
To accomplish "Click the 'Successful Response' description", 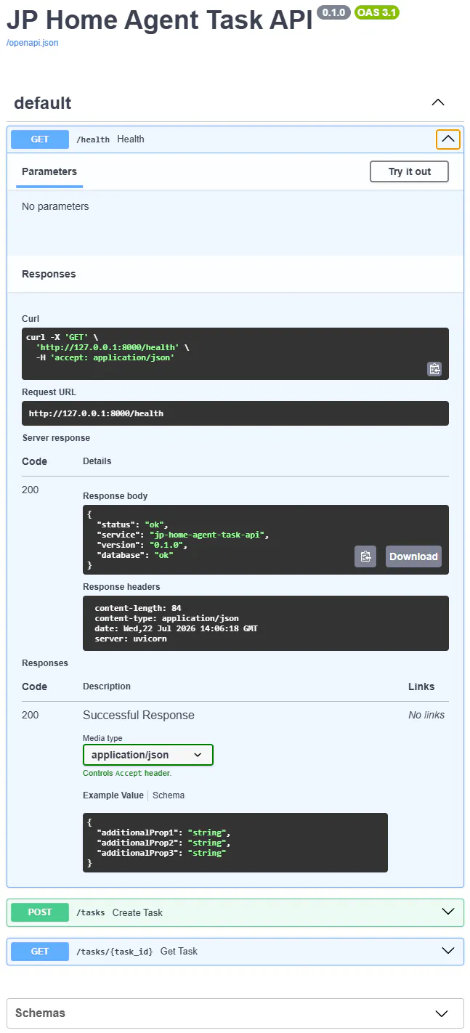I will tap(139, 715).
